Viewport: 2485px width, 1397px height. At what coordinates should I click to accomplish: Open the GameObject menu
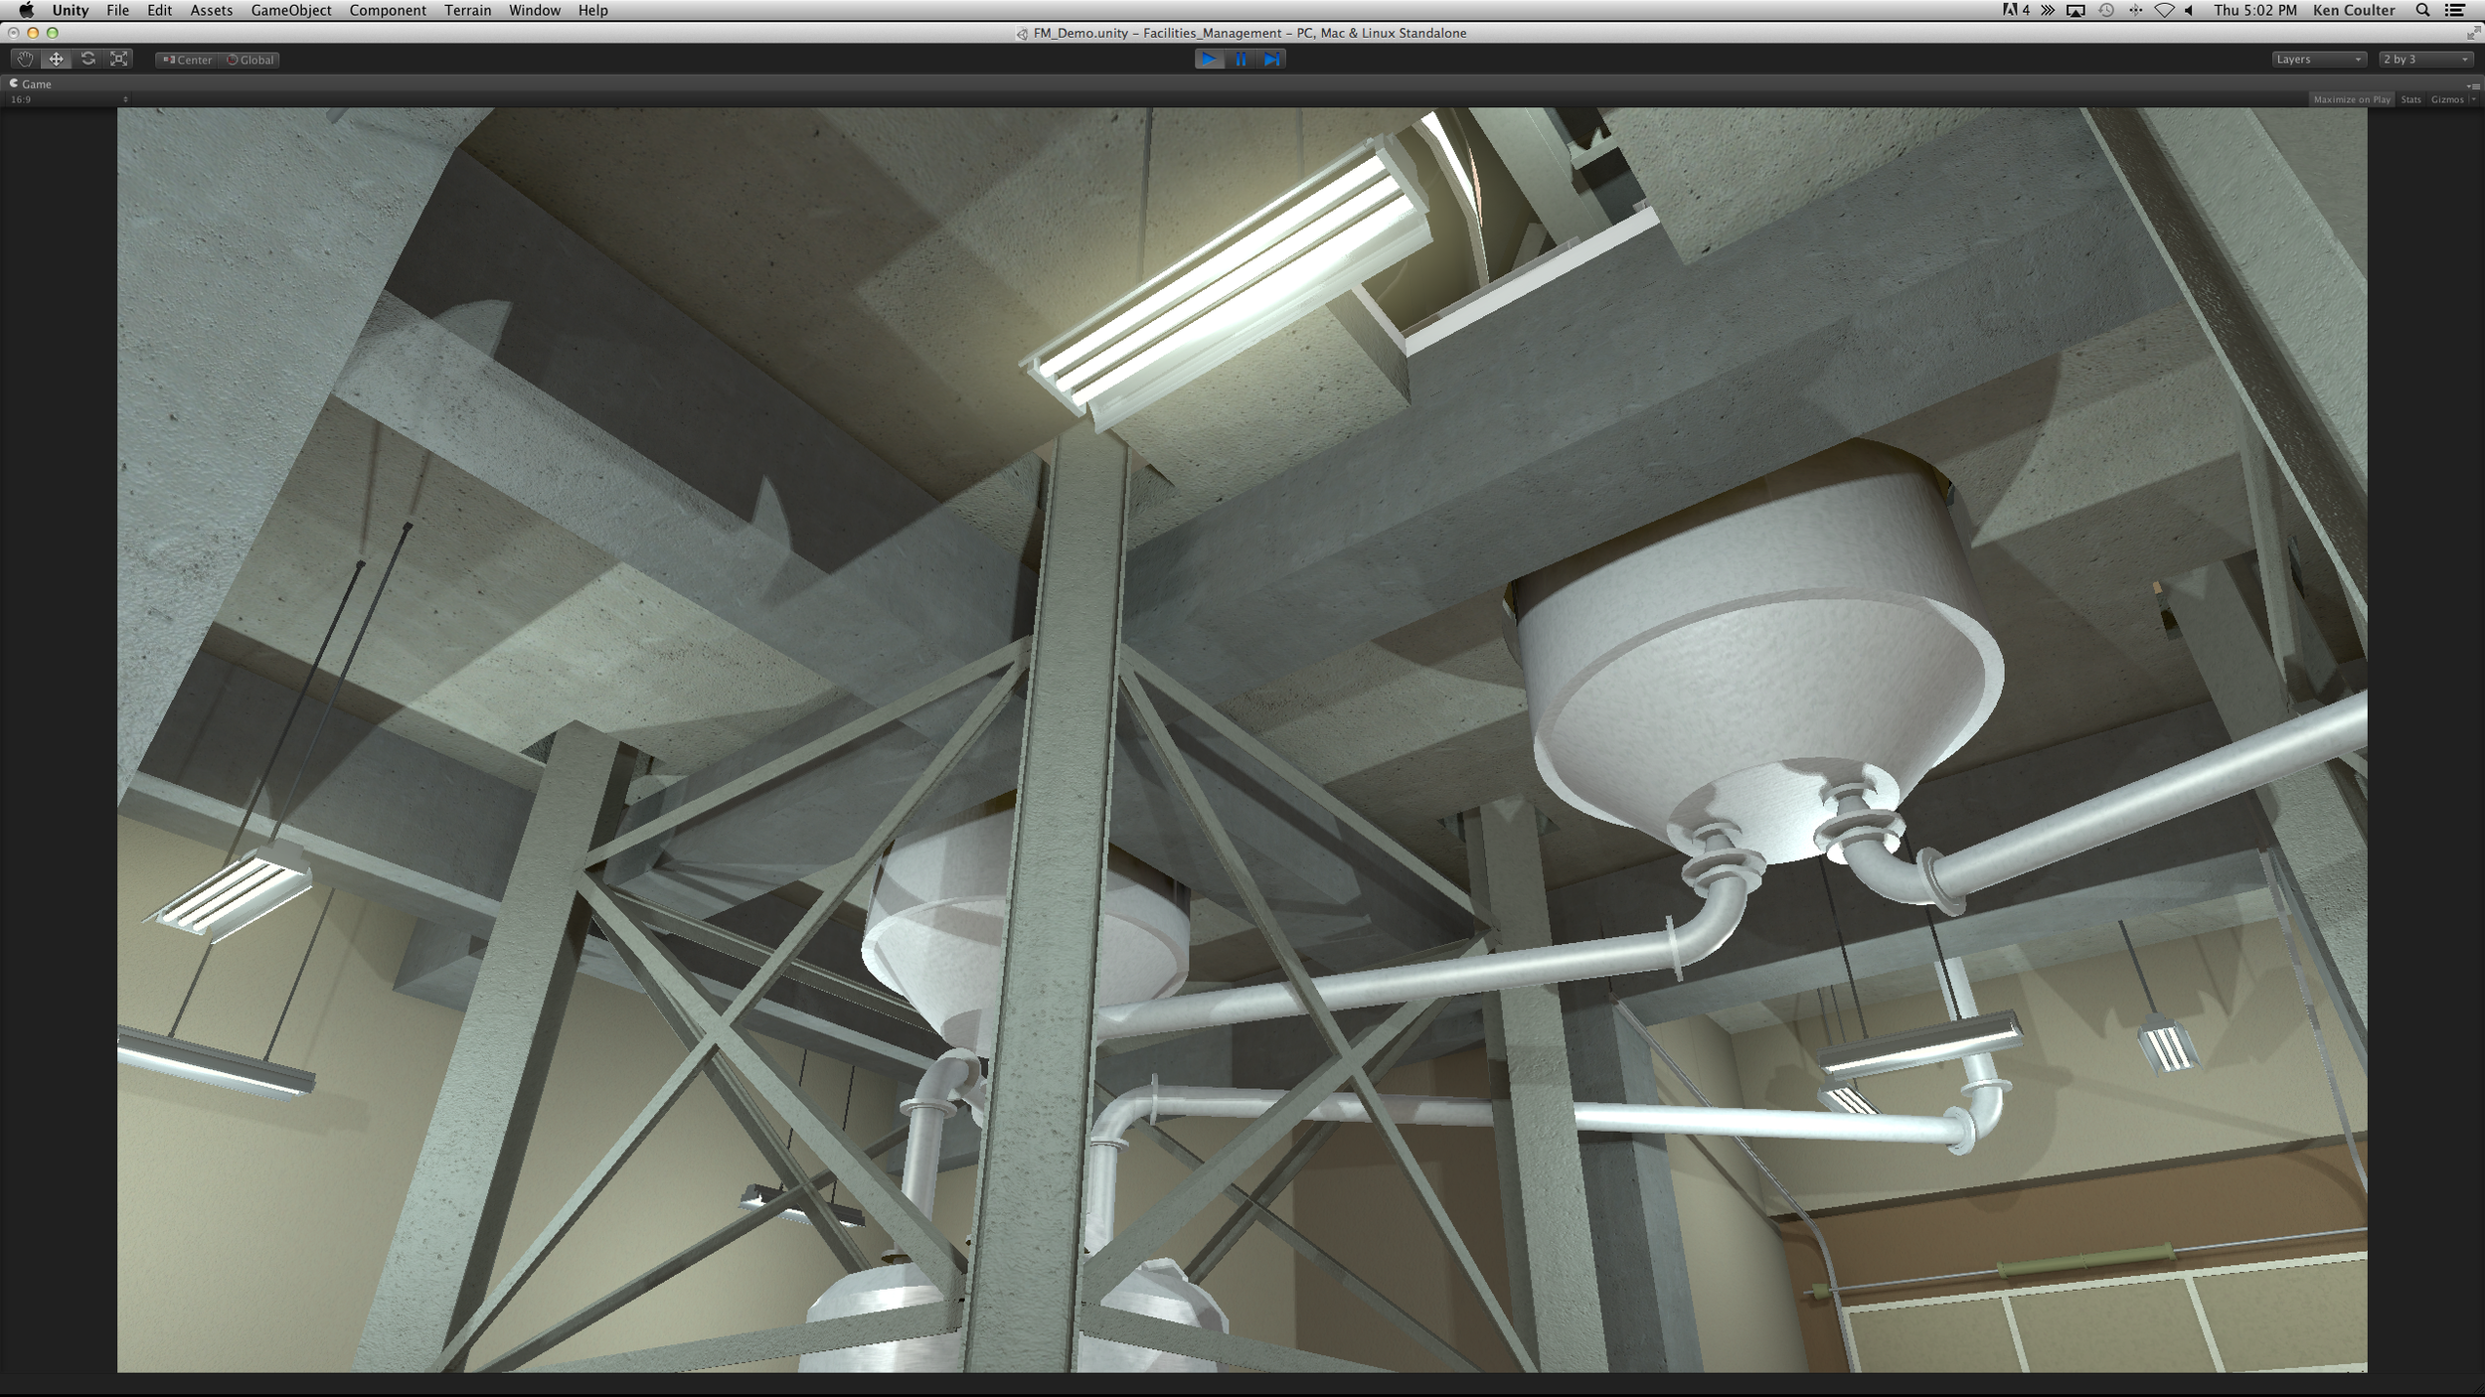click(291, 10)
